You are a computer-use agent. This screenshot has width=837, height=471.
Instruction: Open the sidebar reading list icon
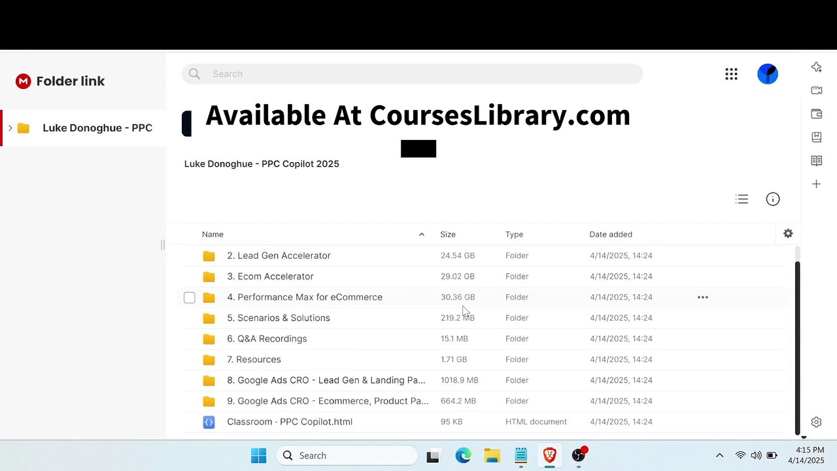(x=816, y=161)
